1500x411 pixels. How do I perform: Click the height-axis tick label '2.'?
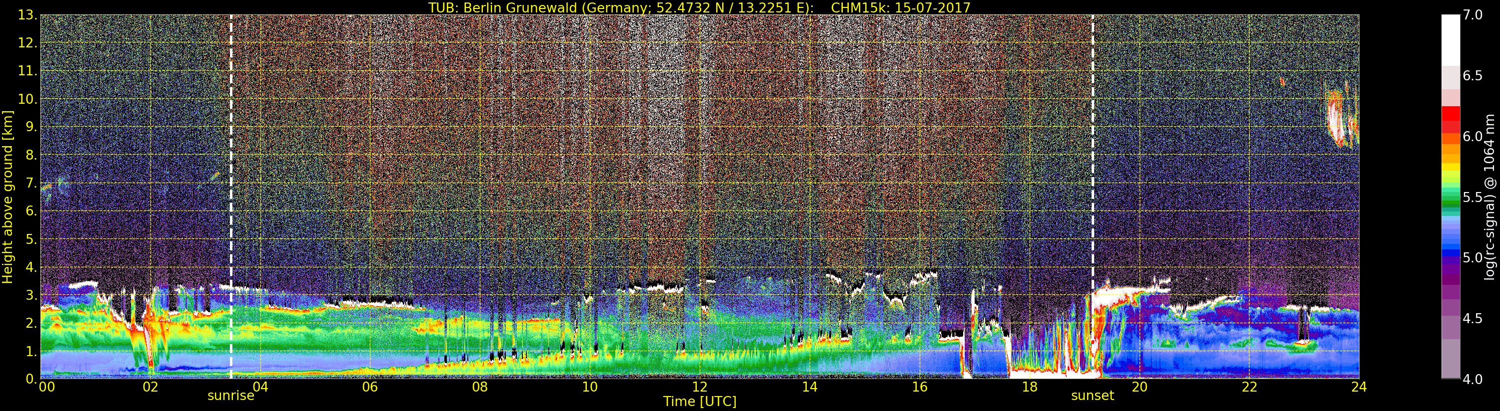click(31, 323)
